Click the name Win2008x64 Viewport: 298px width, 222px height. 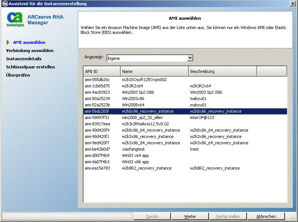click(x=133, y=105)
